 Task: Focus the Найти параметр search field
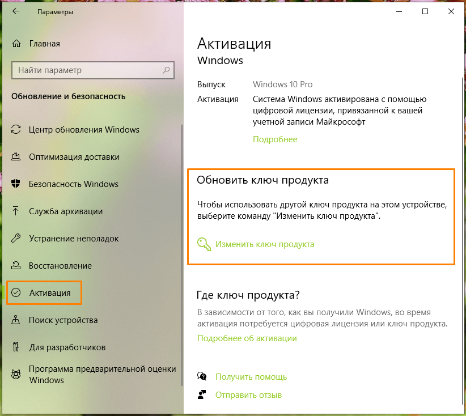pyautogui.click(x=93, y=70)
